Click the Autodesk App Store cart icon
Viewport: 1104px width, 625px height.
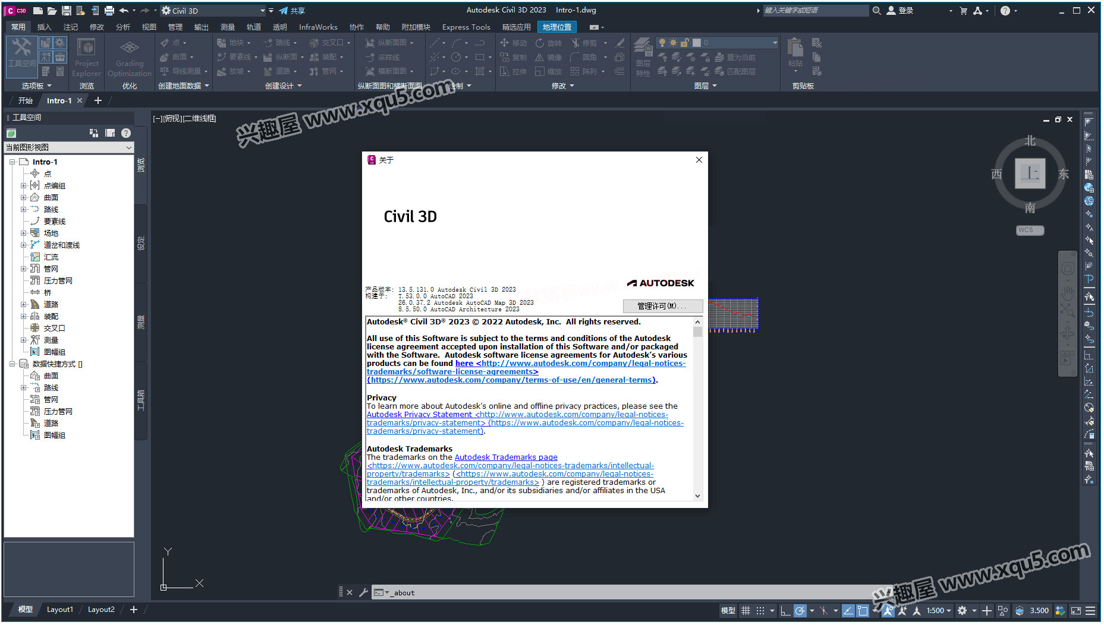pyautogui.click(x=964, y=11)
